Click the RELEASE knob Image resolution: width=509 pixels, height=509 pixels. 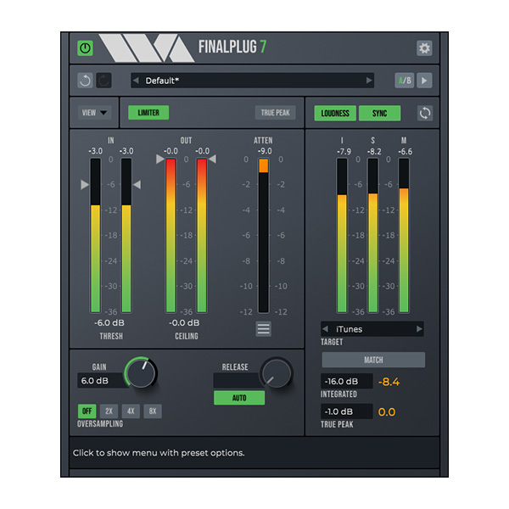point(277,372)
